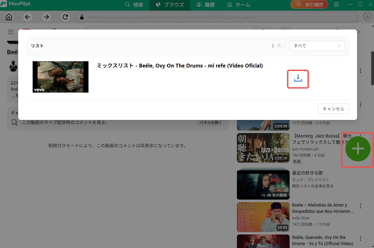Sort the list with the sort arrows
374x248 pixels.
click(x=273, y=46)
